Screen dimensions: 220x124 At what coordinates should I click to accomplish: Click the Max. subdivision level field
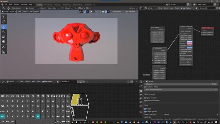[x=181, y=90]
